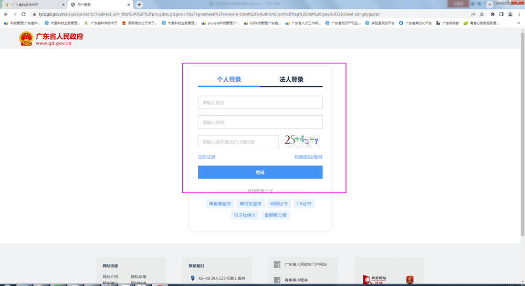View site info via the padlock icon

click(34, 14)
